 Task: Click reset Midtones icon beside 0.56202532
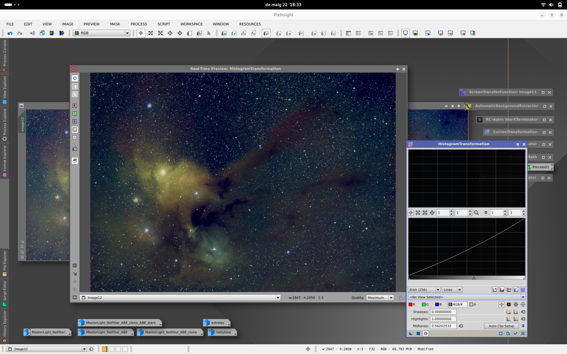click(x=461, y=326)
